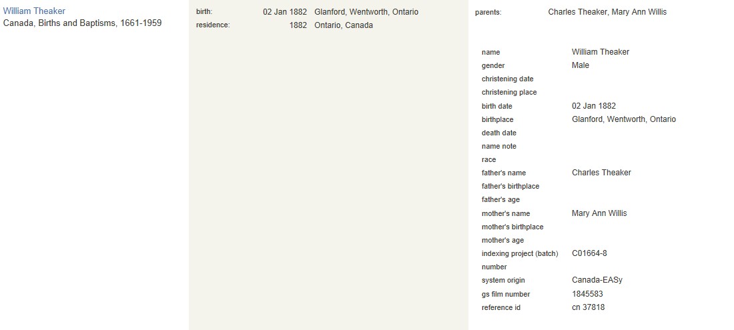Click the birth date detail value

pyautogui.click(x=594, y=106)
